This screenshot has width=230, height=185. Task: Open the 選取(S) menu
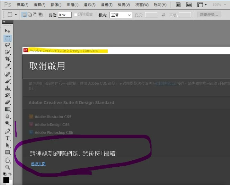(90, 5)
